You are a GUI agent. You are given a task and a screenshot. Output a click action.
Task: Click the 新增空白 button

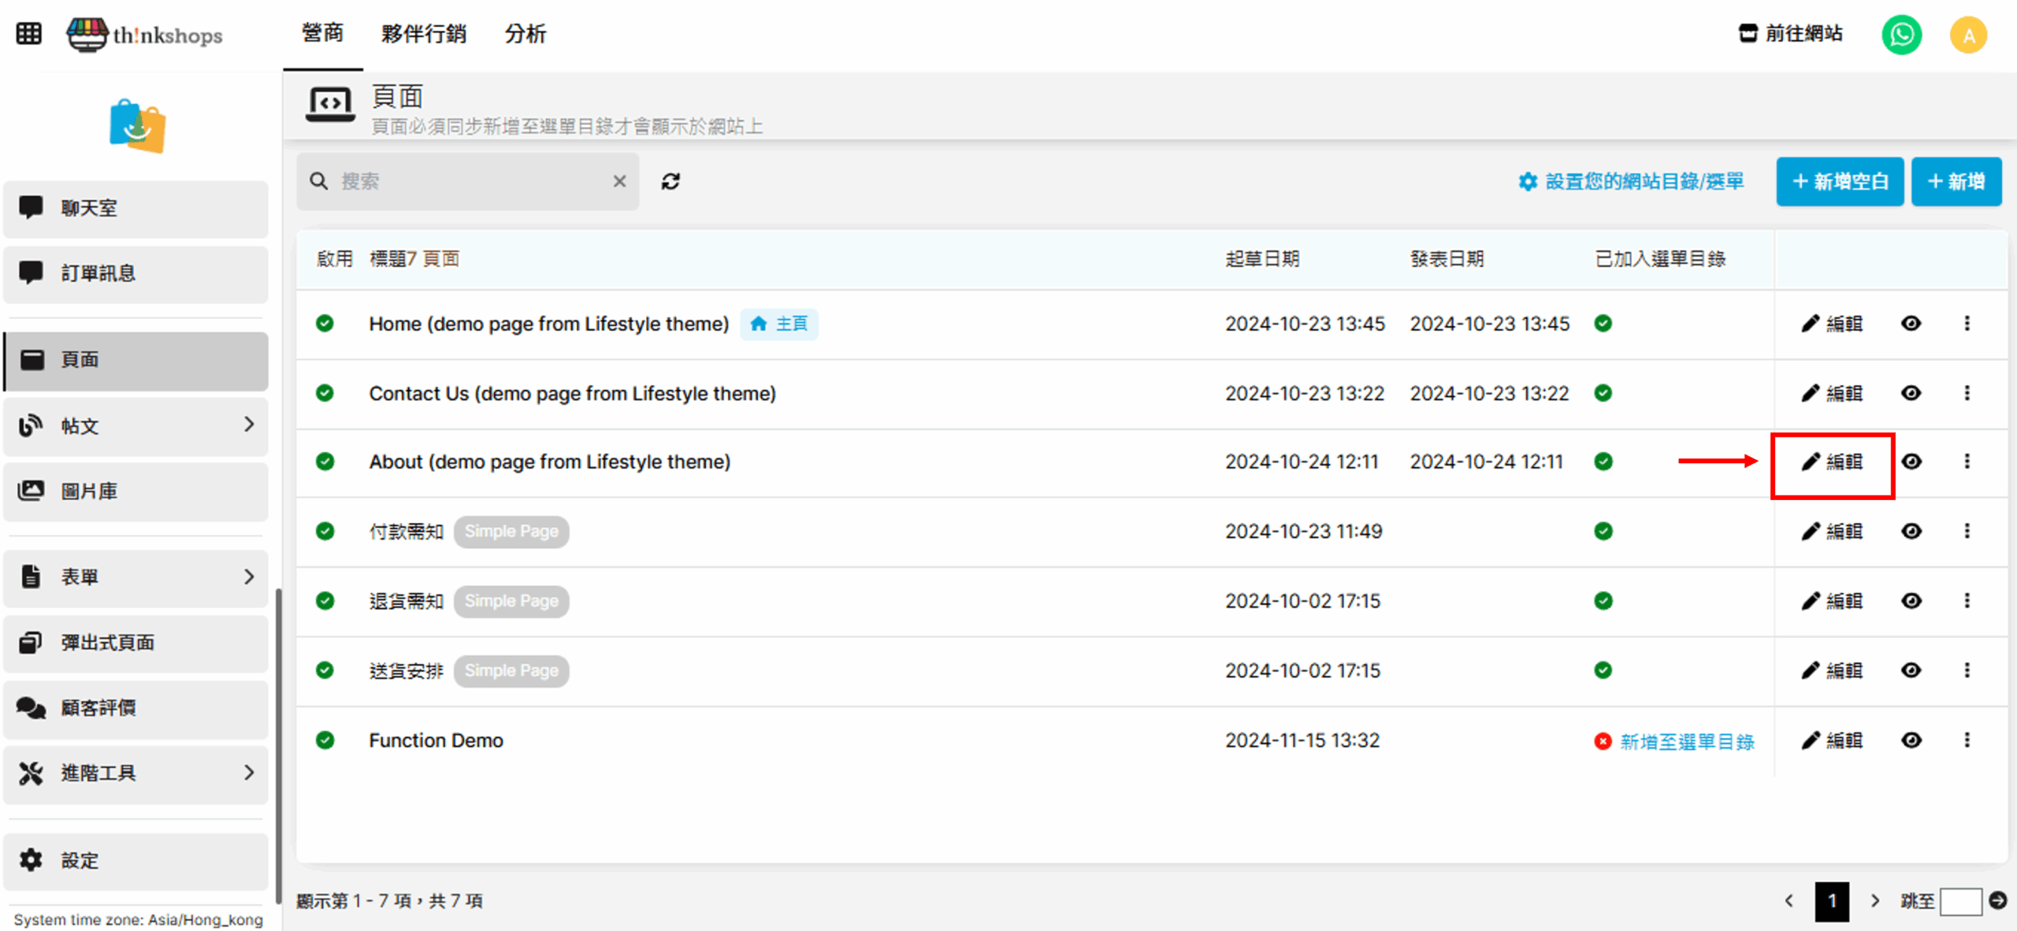pos(1839,181)
